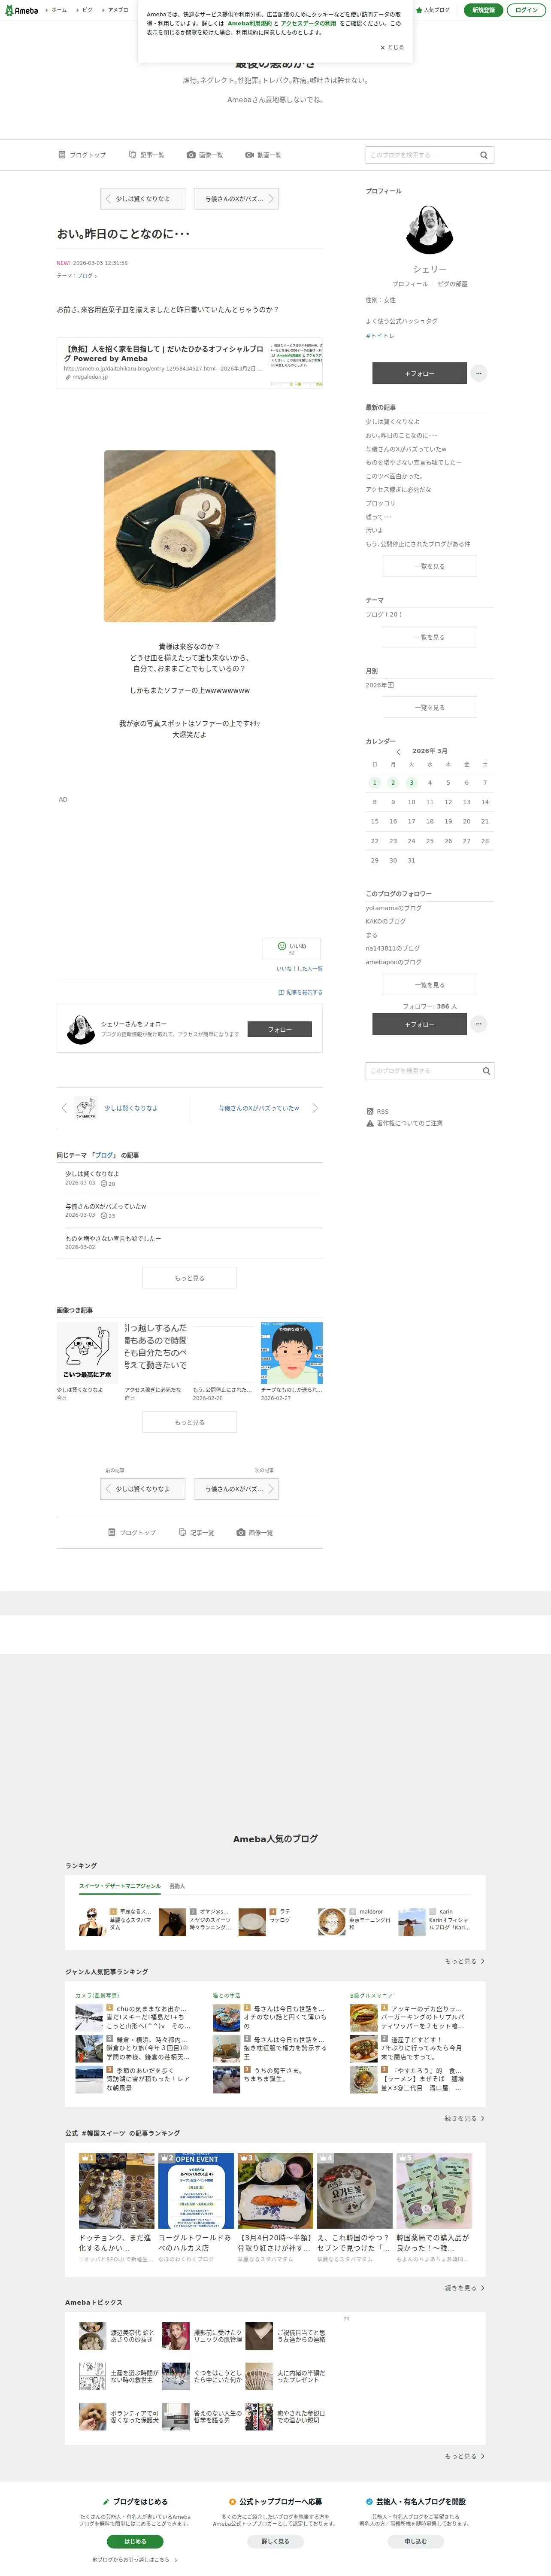Click the top blog search input field

point(421,155)
